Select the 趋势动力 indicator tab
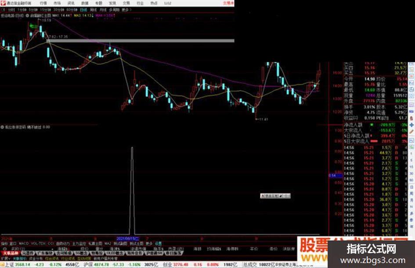This screenshot has width=415, height=268. (63, 243)
